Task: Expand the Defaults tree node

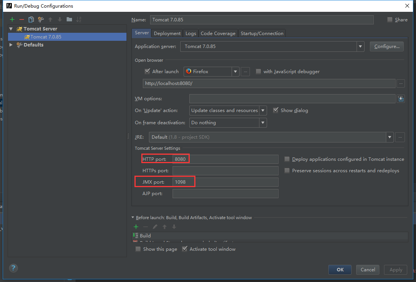Action: point(11,45)
